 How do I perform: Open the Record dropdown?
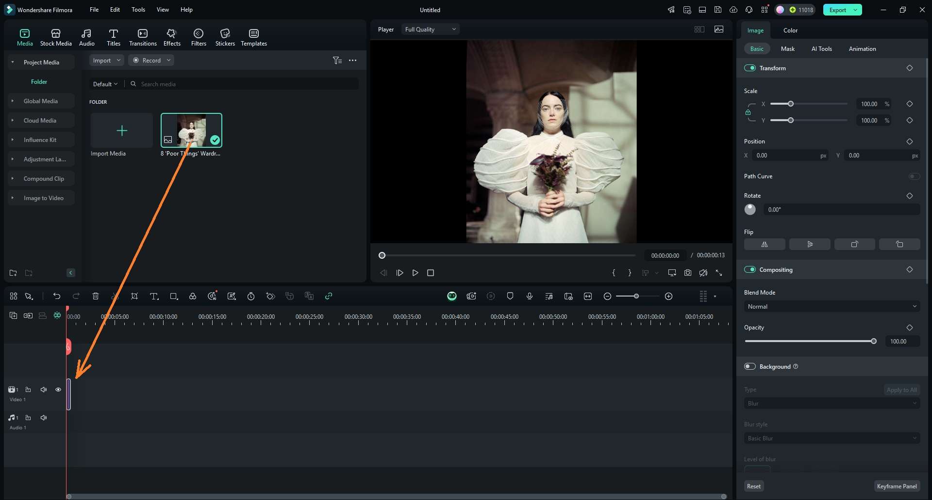pos(151,61)
